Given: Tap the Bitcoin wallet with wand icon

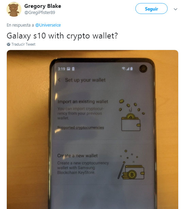Looking at the screenshot, I should pyautogui.click(x=131, y=165).
